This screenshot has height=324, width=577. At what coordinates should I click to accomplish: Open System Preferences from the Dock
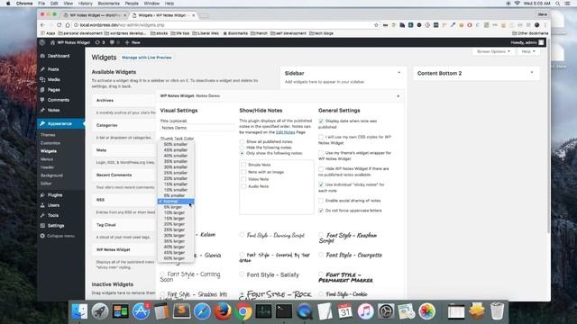coord(386,311)
